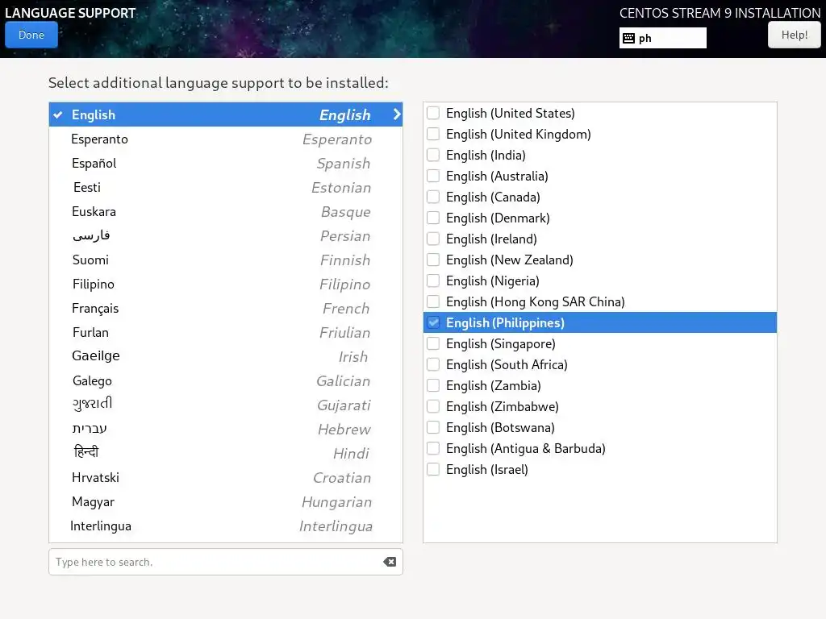Image resolution: width=826 pixels, height=619 pixels.
Task: Choose Furlan (Friulian) in the list
Action: coord(226,333)
